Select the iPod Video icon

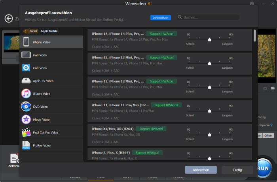click(x=26, y=68)
